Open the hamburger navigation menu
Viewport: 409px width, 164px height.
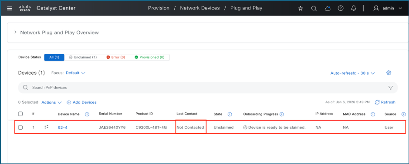click(10, 8)
